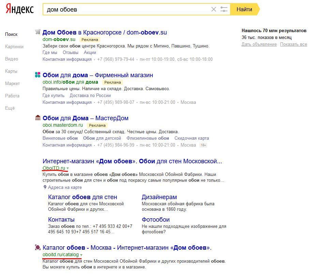316x276 pixels.
Task: Click the Яндекс logo
Action: point(19,9)
